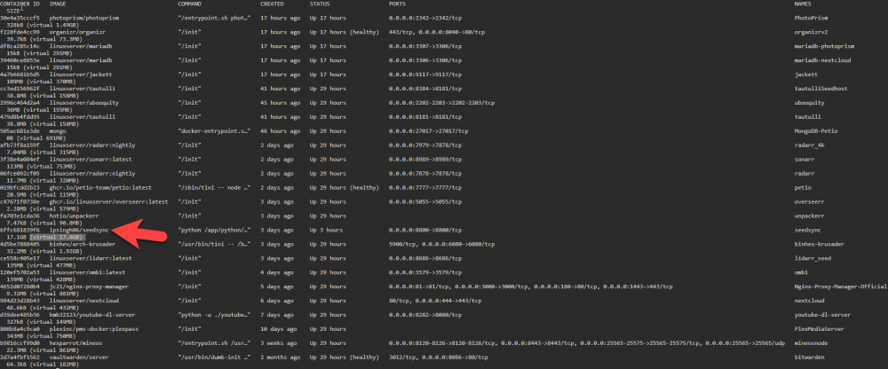Click the 'PhotoPrism' container name
Viewport: 888px width, 369px height.
pyautogui.click(x=812, y=18)
